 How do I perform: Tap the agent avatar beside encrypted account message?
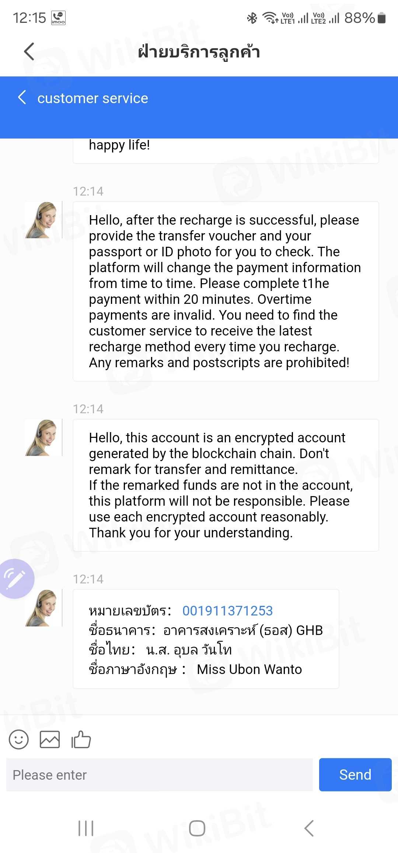tap(43, 438)
